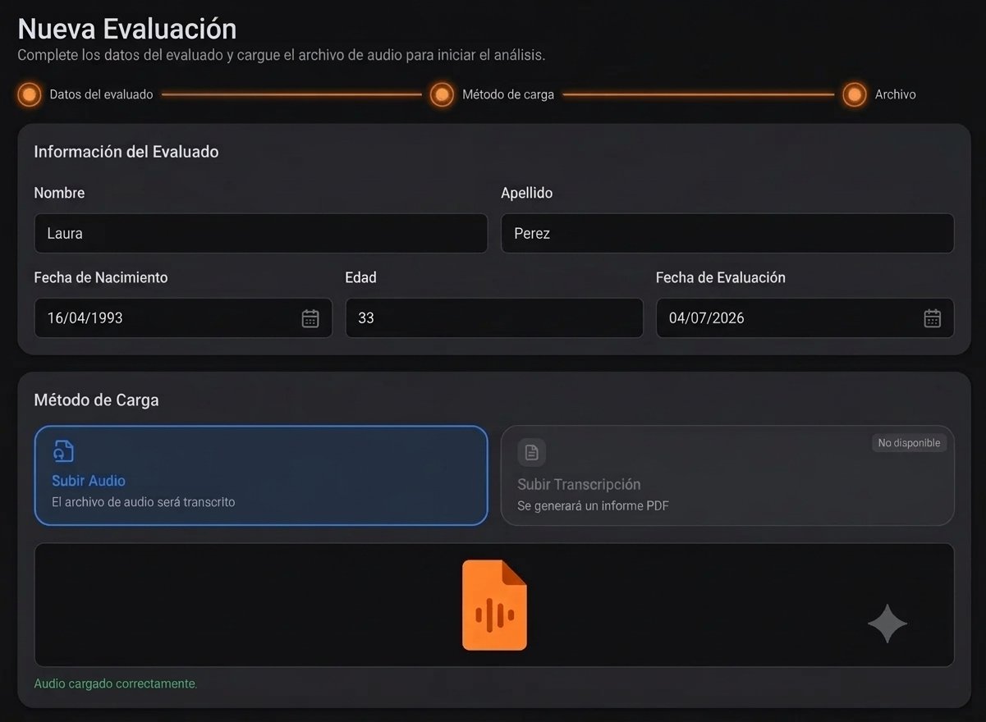
Task: Select the Método de carga step circle
Action: [x=442, y=94]
